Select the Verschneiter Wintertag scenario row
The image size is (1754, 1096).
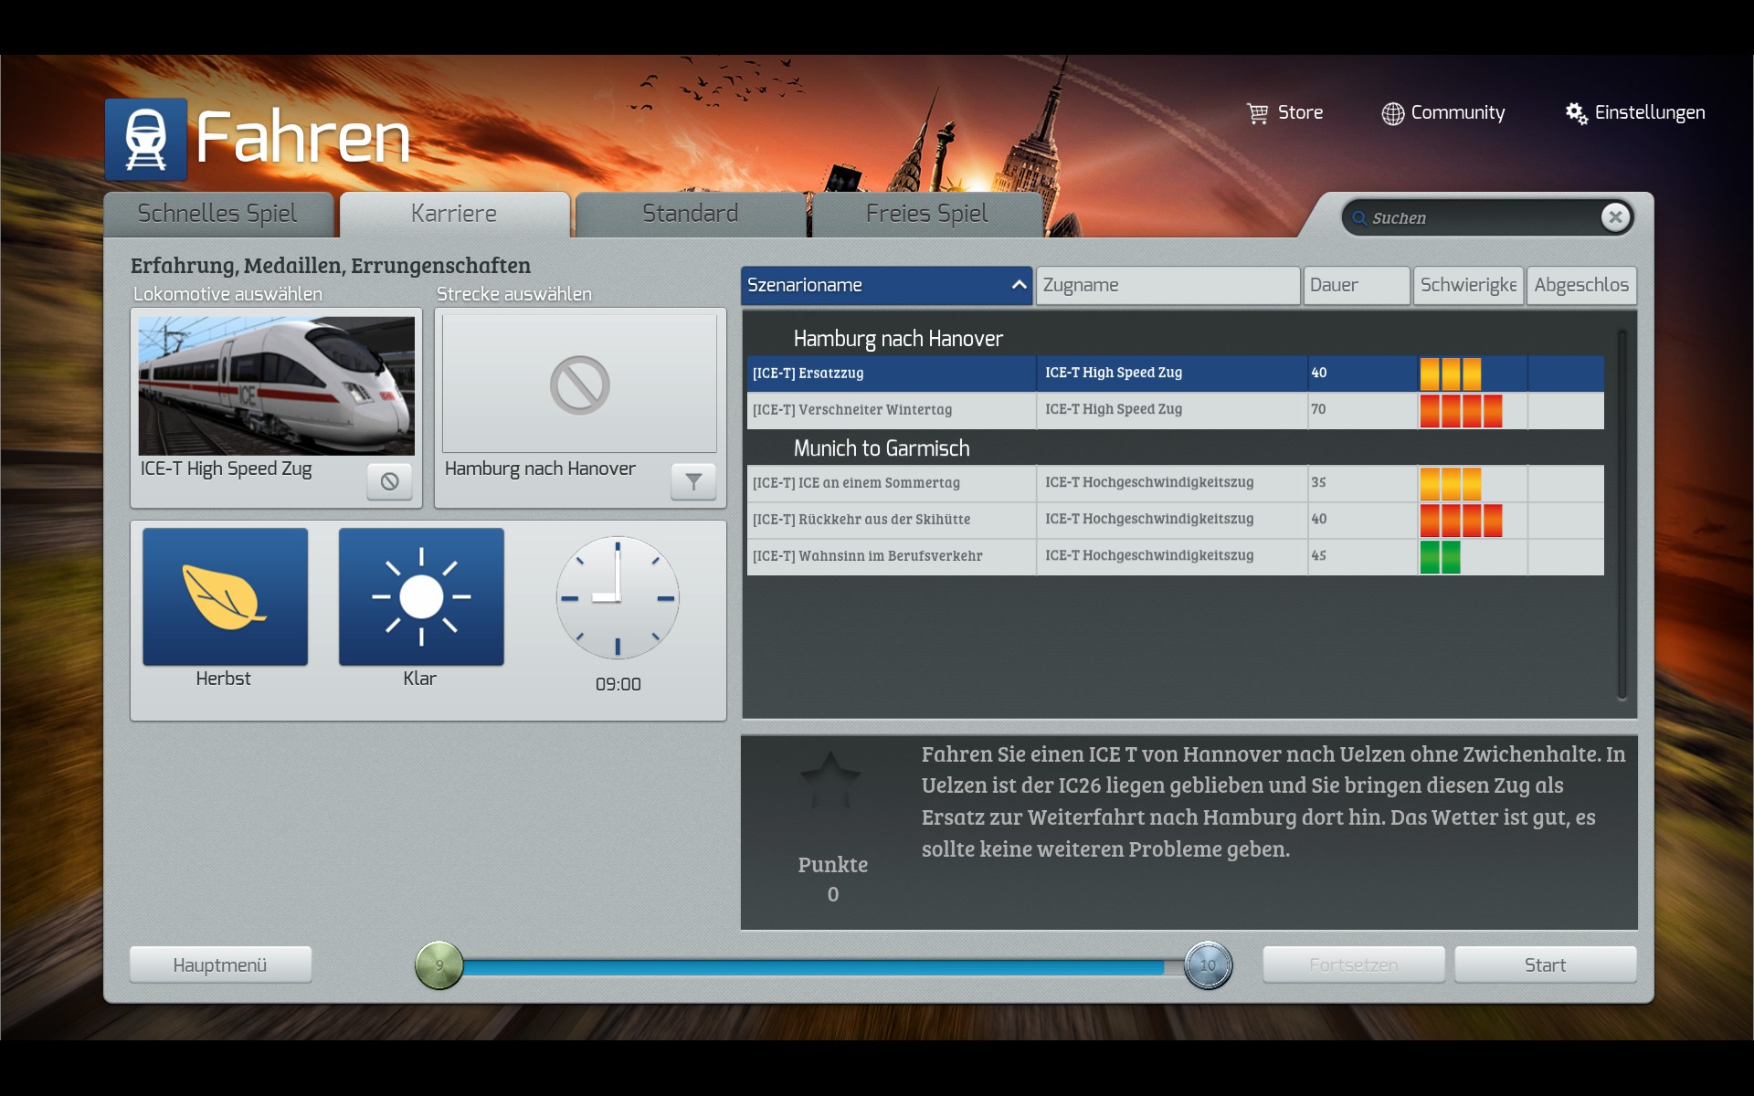pyautogui.click(x=891, y=410)
